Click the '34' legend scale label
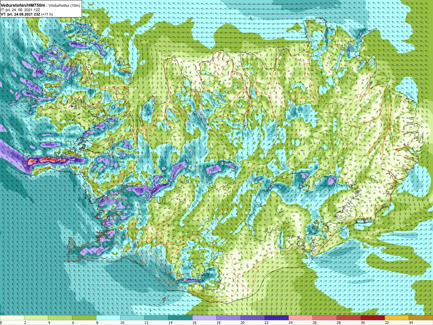This screenshot has height=325, width=433. coord(410,323)
